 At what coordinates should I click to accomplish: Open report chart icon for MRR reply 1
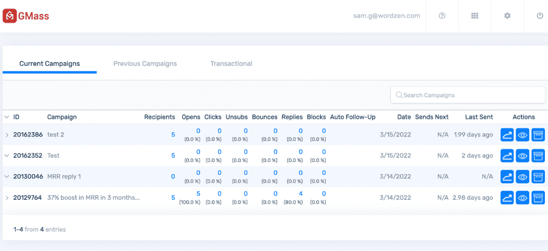click(507, 177)
